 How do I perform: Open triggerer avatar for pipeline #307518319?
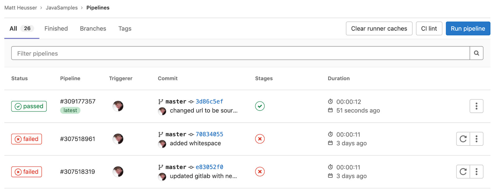[x=118, y=172]
